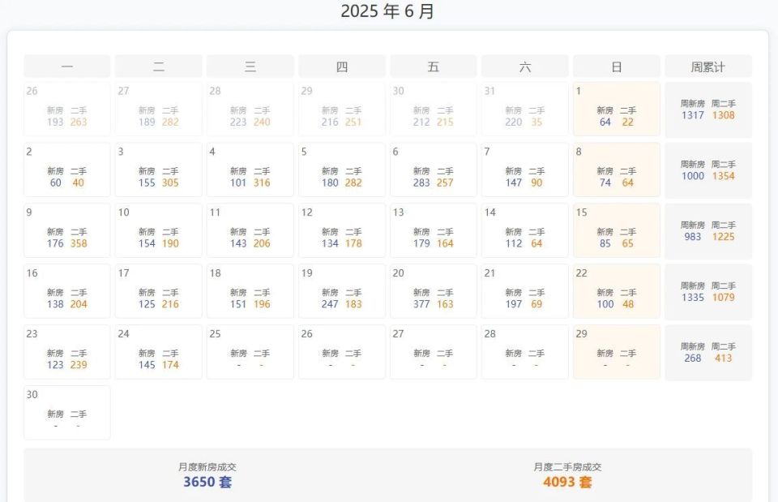Click the June 30 empty cell
Viewport: 778px width, 502px height.
[67, 413]
